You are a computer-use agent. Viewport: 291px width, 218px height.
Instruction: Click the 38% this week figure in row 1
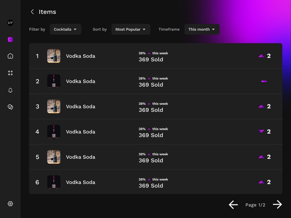coord(153,53)
